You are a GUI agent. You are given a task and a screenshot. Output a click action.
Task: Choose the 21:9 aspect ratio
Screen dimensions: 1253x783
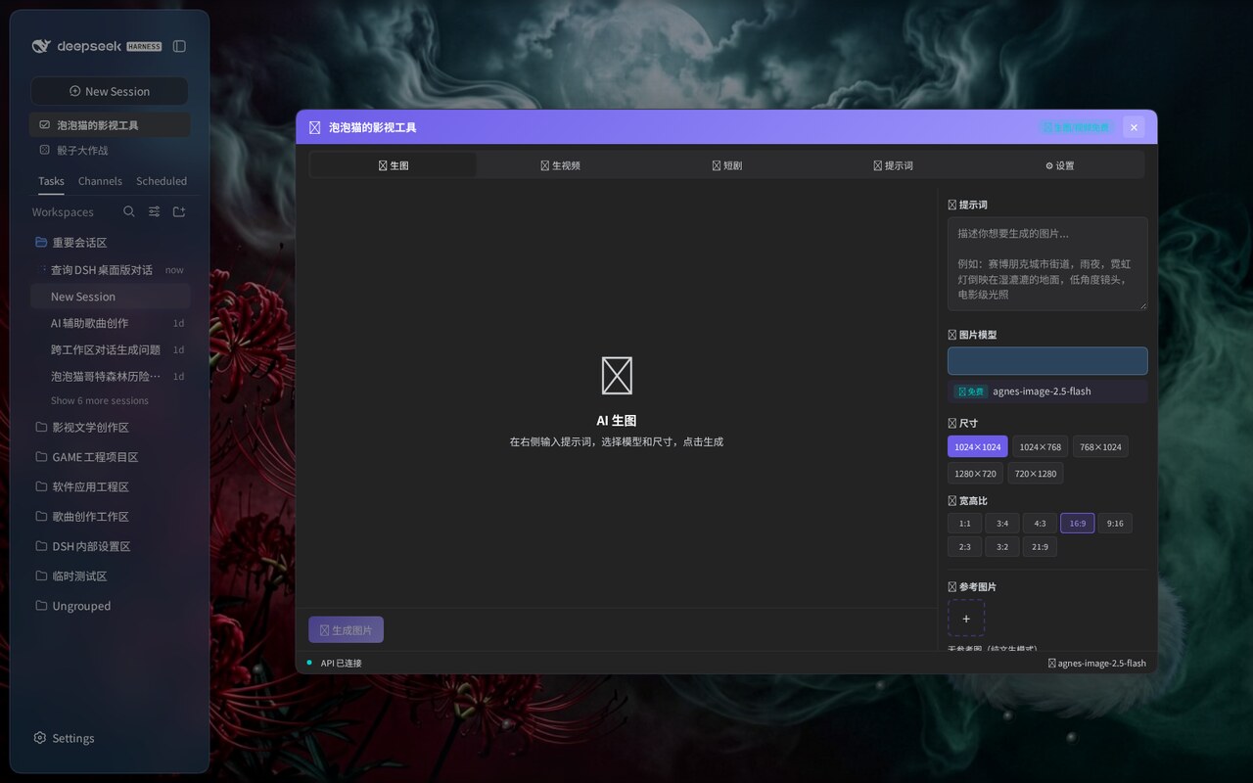[x=1040, y=547]
